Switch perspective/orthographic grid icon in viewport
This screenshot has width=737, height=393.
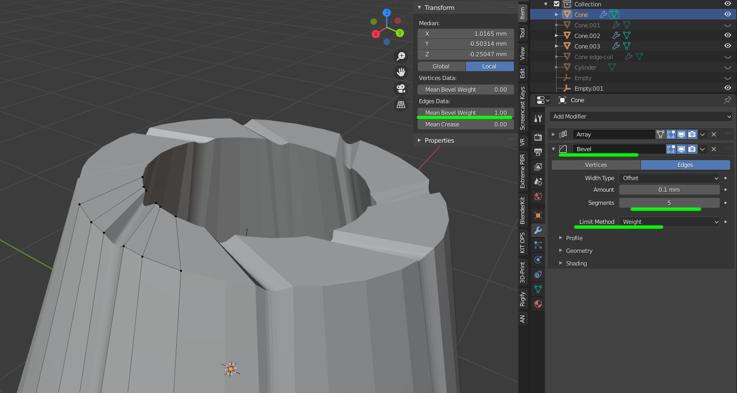[x=401, y=104]
